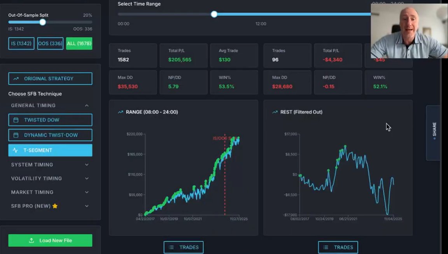Click the 'Choose SFB Technique' heading
The height and width of the screenshot is (254, 448).
point(35,93)
